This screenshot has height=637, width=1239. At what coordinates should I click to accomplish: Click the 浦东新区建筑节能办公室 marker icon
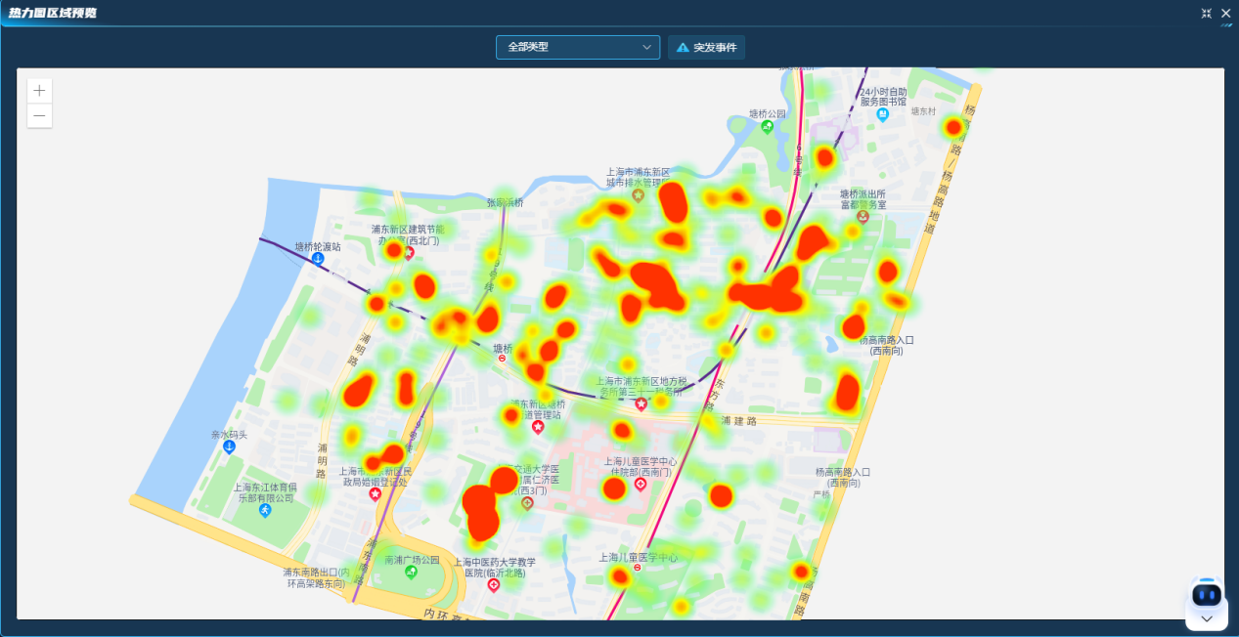click(409, 253)
